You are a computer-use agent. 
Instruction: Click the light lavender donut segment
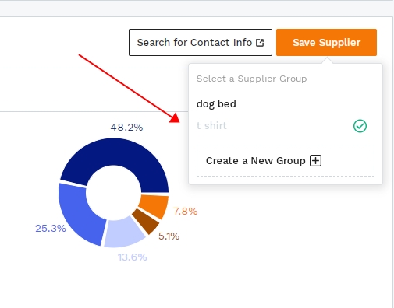tap(122, 233)
